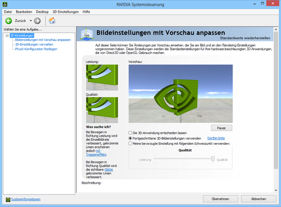This screenshot has width=281, height=207.
Task: Click the 'Was suche ich?' heading
Action: coord(99,127)
